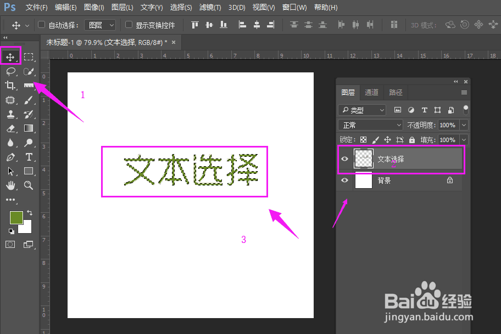Select the Clone Stamp tool
This screenshot has height=334, width=501.
pos(10,114)
